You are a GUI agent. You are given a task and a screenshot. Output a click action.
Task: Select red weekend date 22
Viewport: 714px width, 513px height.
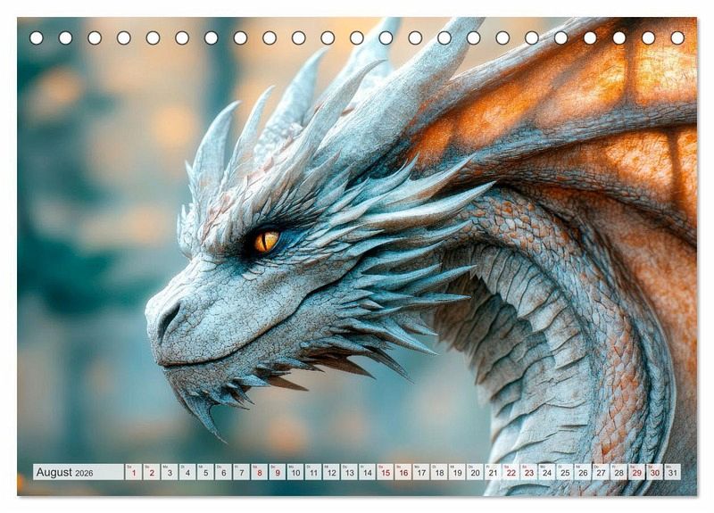(511, 472)
